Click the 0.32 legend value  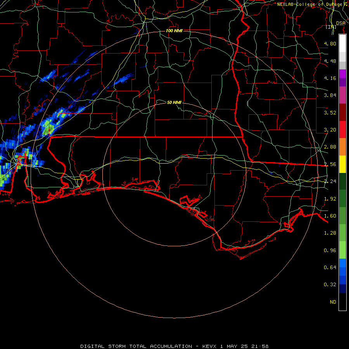(x=330, y=285)
